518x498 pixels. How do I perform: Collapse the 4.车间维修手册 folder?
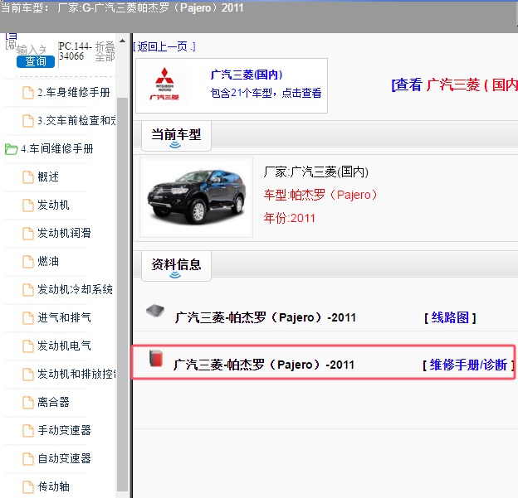(x=56, y=149)
